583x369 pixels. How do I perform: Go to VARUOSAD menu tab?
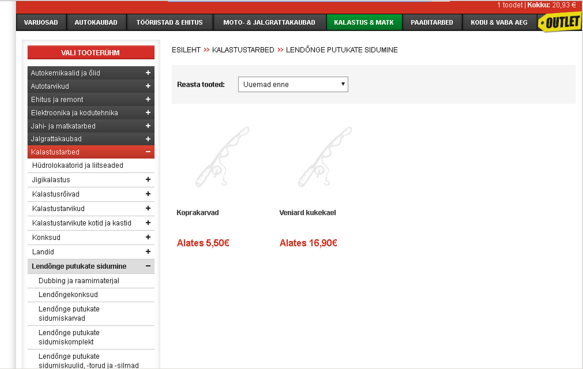click(41, 22)
